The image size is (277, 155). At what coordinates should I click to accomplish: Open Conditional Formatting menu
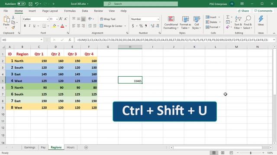pyautogui.click(x=171, y=23)
